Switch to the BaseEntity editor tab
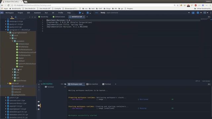The width and height of the screenshot is (212, 119). [x=43, y=17]
